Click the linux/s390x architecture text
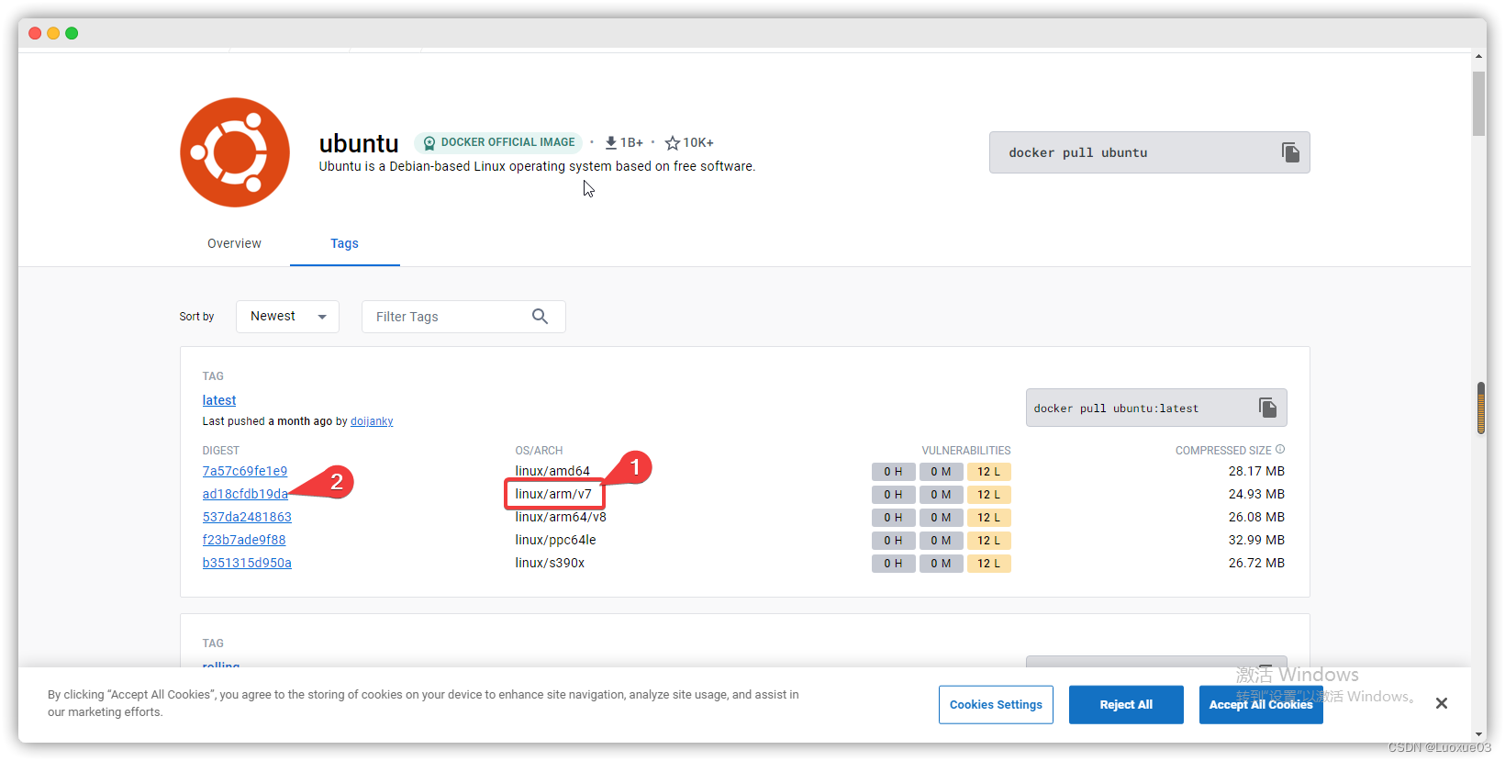The image size is (1505, 761). [x=550, y=563]
